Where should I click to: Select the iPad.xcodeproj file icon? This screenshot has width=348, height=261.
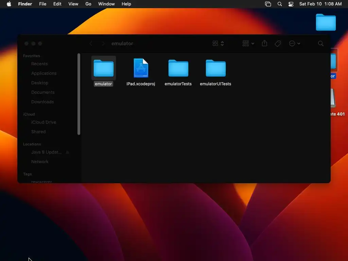(141, 68)
